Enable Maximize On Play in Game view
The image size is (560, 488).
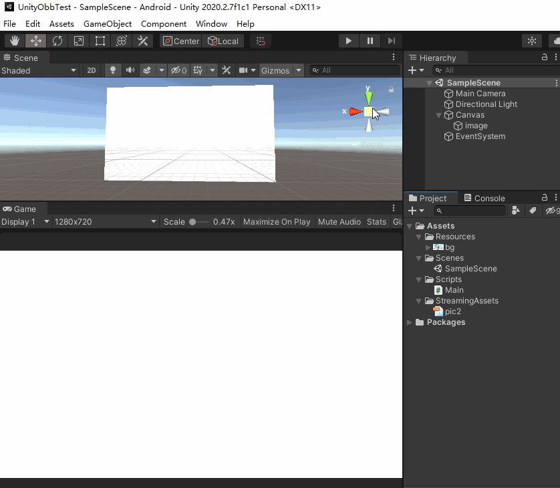277,221
